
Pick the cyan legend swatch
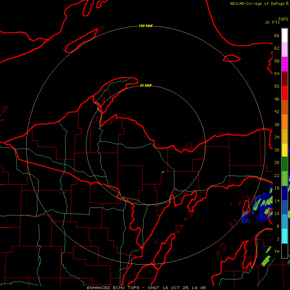point(285,236)
